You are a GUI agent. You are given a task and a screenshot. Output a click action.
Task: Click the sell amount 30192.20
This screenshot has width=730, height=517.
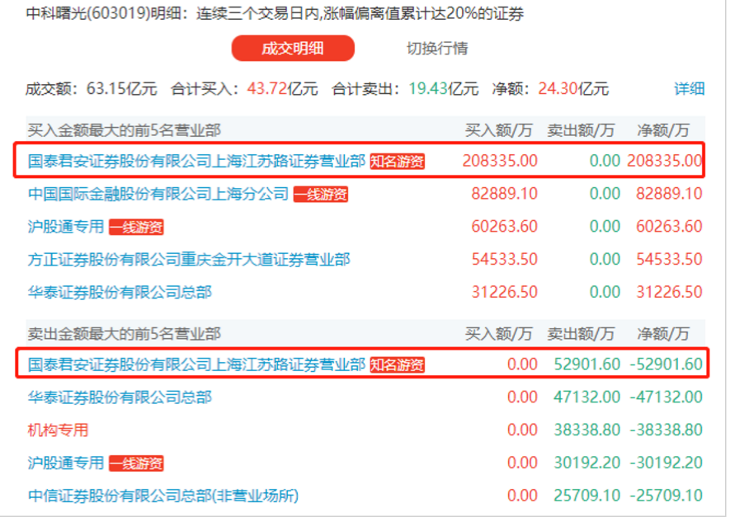587,463
